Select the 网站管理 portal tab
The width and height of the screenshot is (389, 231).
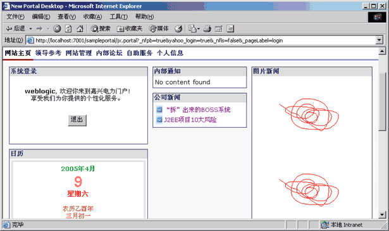pos(78,53)
